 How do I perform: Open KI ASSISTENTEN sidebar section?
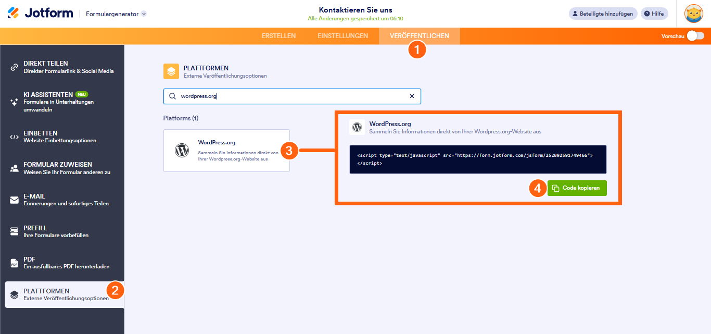point(62,102)
